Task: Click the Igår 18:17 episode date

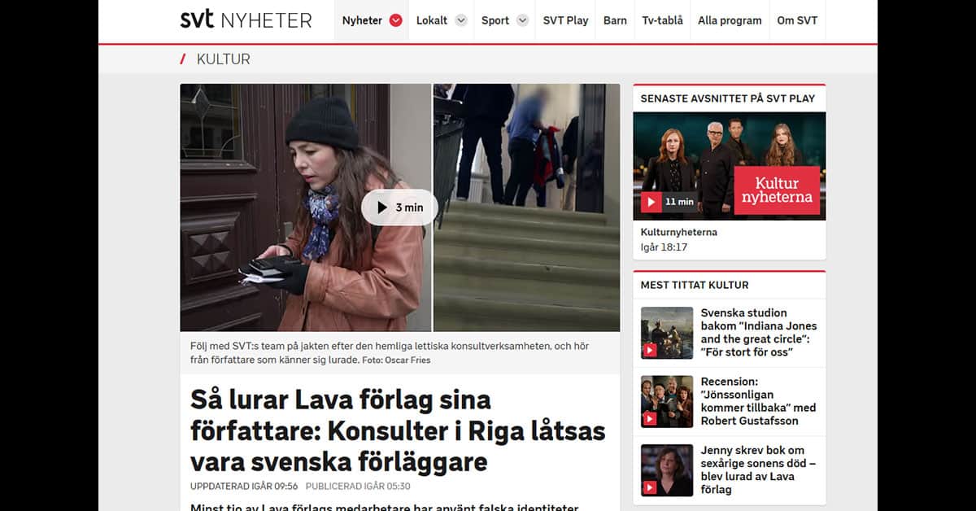Action: click(x=664, y=247)
